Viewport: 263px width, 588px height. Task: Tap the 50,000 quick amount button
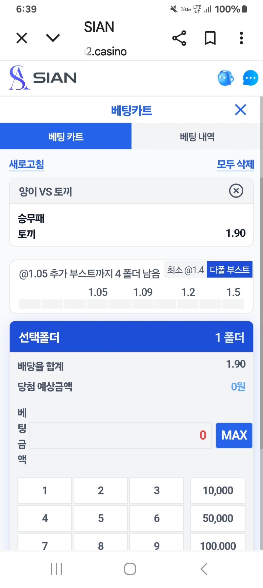tap(218, 518)
